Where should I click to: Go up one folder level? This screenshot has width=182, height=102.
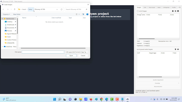[15, 9]
